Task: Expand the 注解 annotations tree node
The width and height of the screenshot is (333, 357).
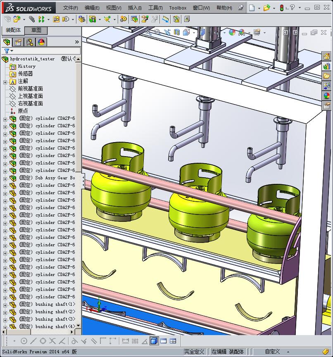Action: (5, 81)
